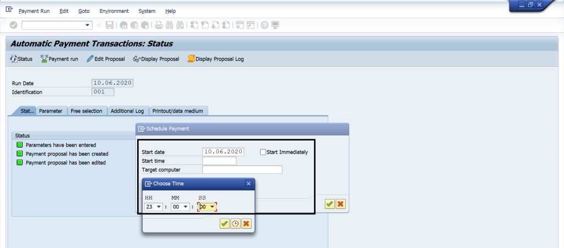Click the Create New Session icon
This screenshot has height=248, width=564.
point(240,25)
